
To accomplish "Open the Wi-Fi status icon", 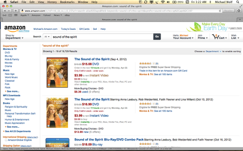I will pyautogui.click(x=163, y=2).
